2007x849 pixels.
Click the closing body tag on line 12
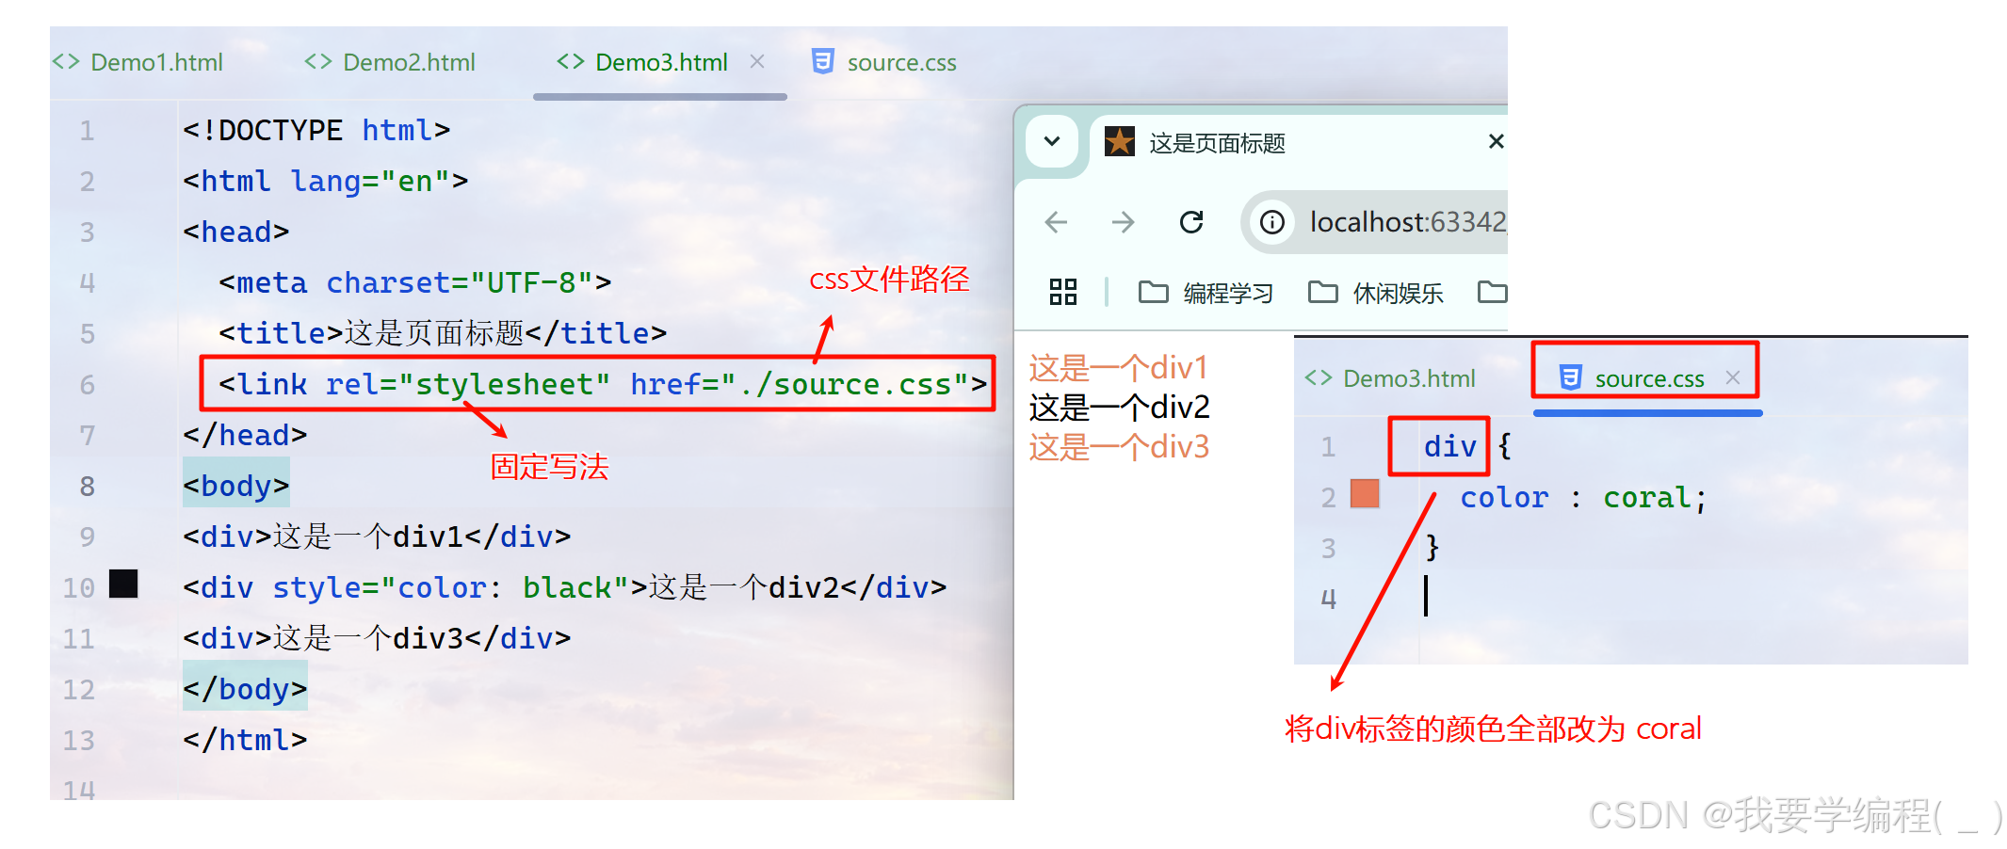(245, 689)
